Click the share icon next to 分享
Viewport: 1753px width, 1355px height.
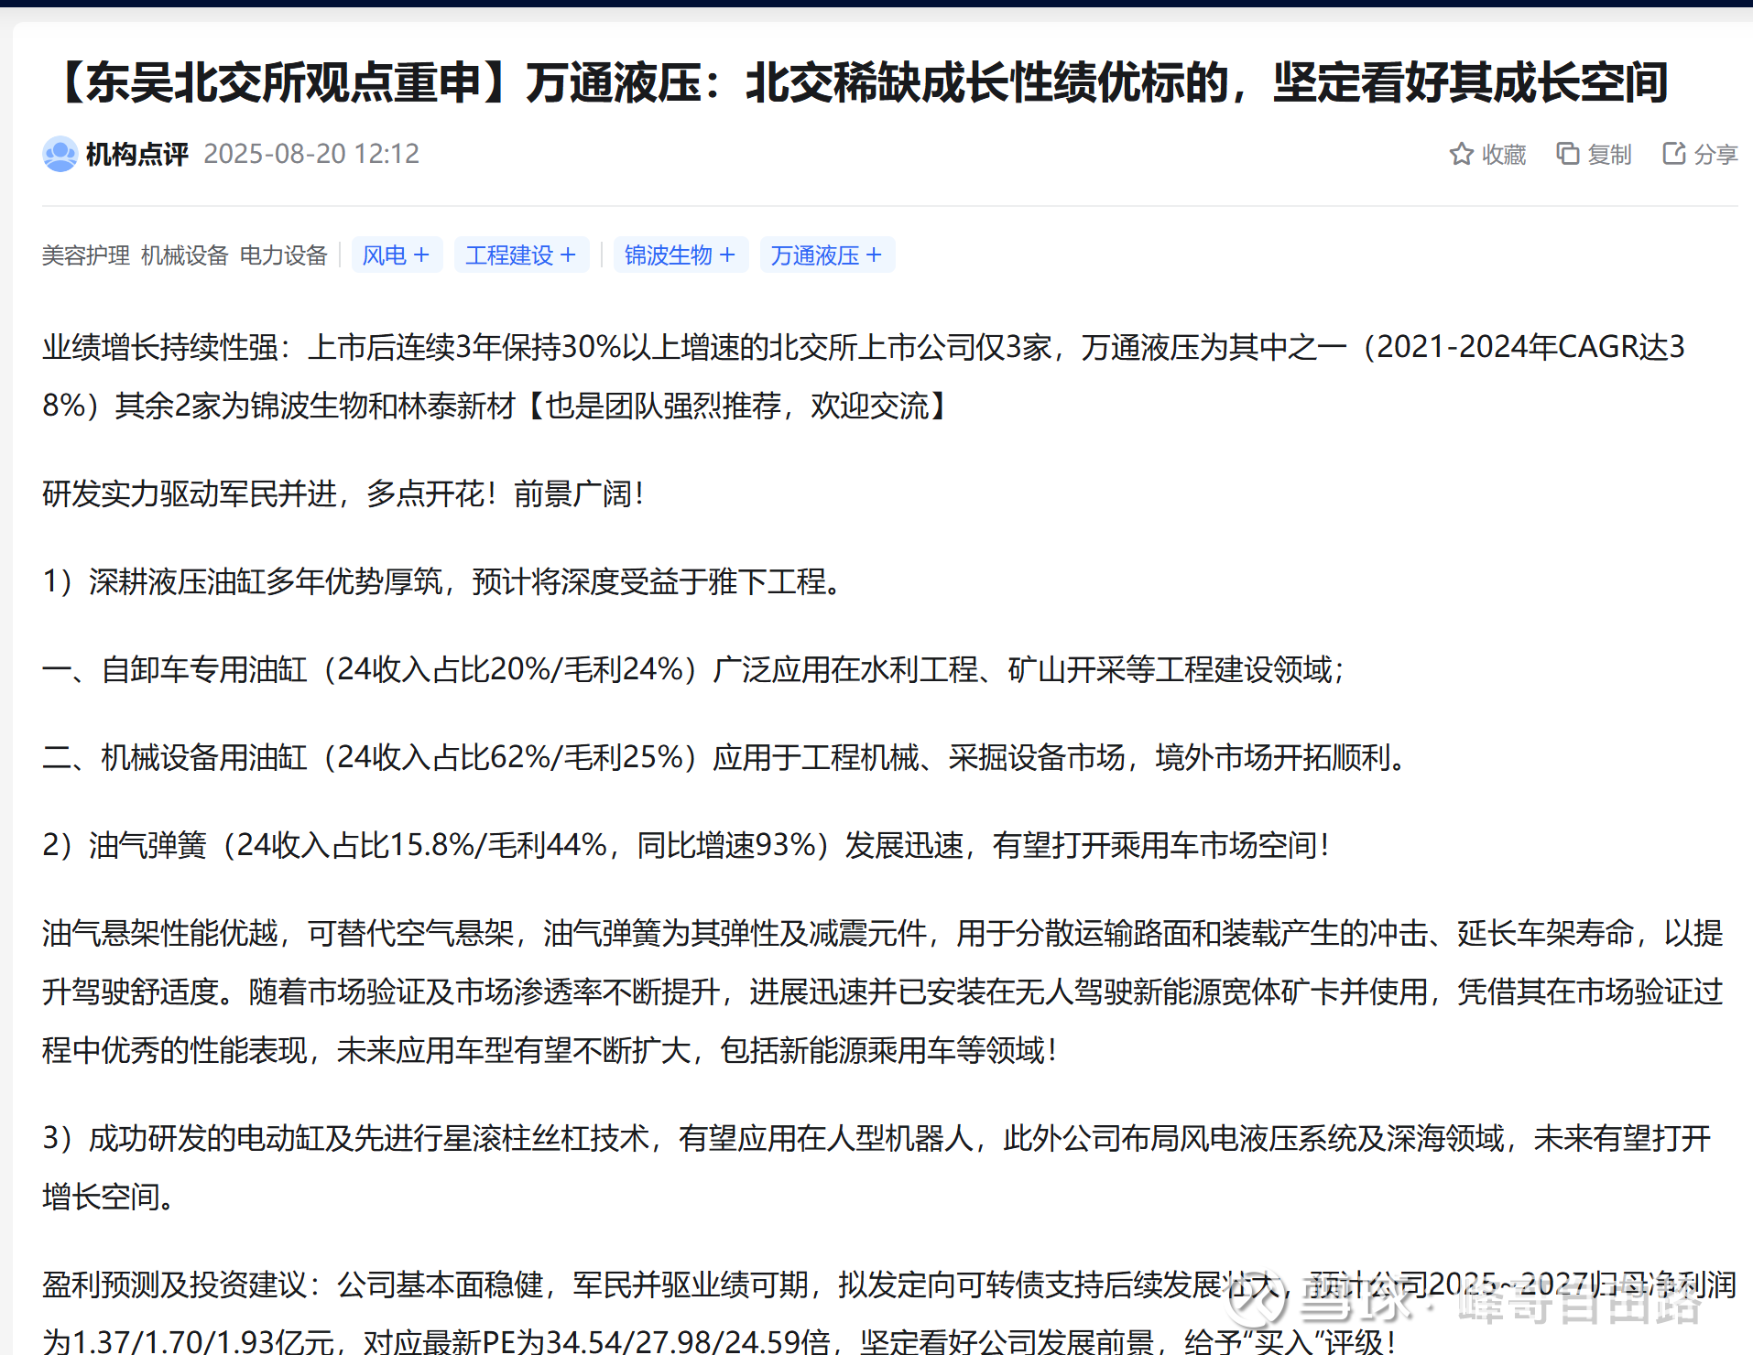[1673, 154]
